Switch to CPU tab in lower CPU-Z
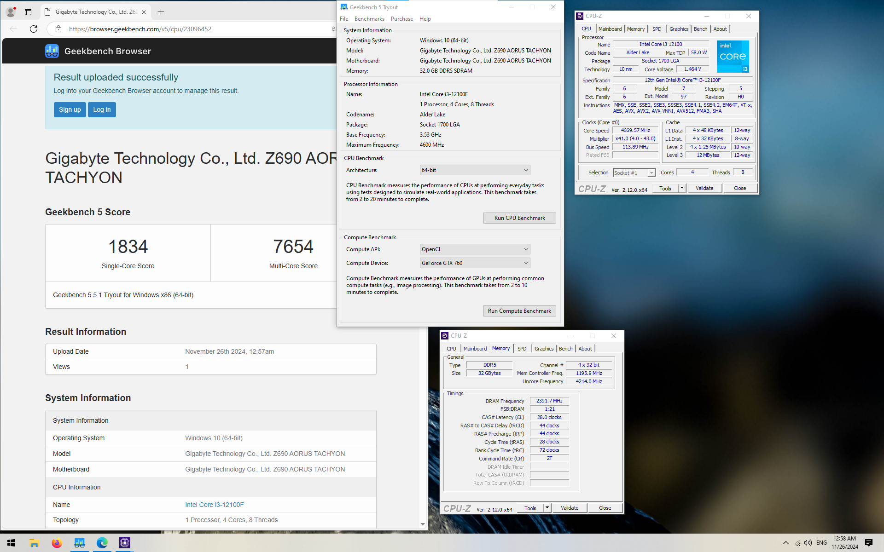 (451, 349)
